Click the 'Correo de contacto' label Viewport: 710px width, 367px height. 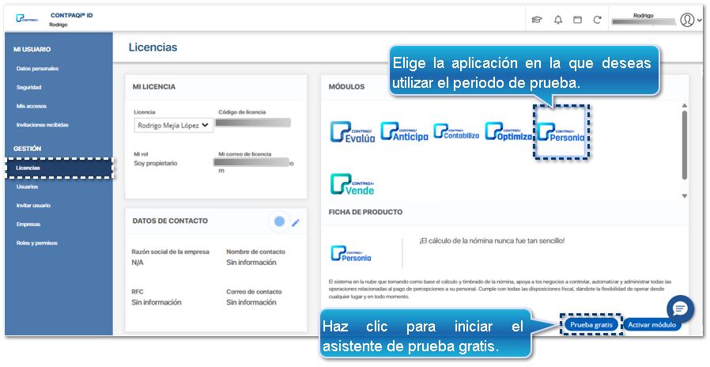[x=254, y=292]
